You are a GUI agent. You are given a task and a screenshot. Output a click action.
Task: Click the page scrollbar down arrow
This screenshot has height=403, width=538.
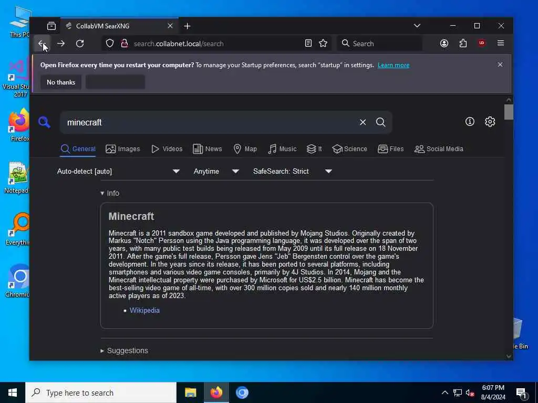pos(509,356)
